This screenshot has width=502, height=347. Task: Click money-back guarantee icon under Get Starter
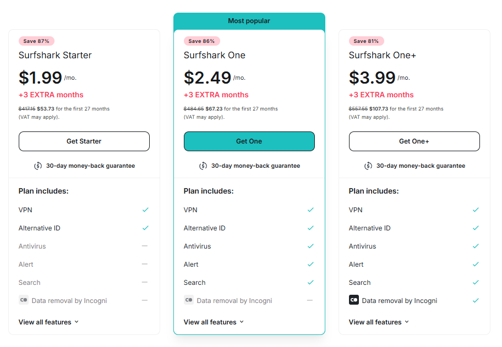pos(38,166)
